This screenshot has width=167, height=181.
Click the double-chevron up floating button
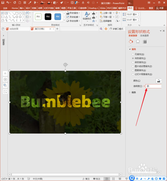point(5,74)
